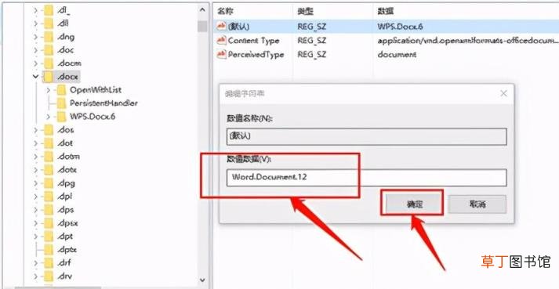Click the WPS.Docx.6 data cell

401,27
